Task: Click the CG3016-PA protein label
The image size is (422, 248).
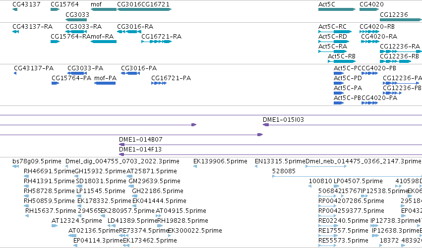Action: point(139,68)
